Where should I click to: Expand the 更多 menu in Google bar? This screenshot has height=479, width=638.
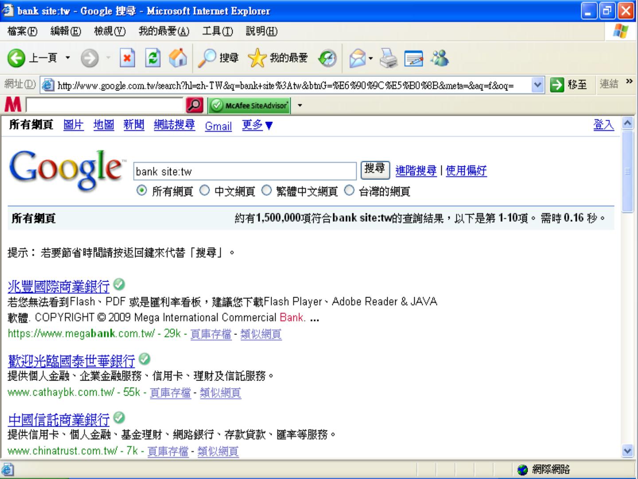[257, 126]
